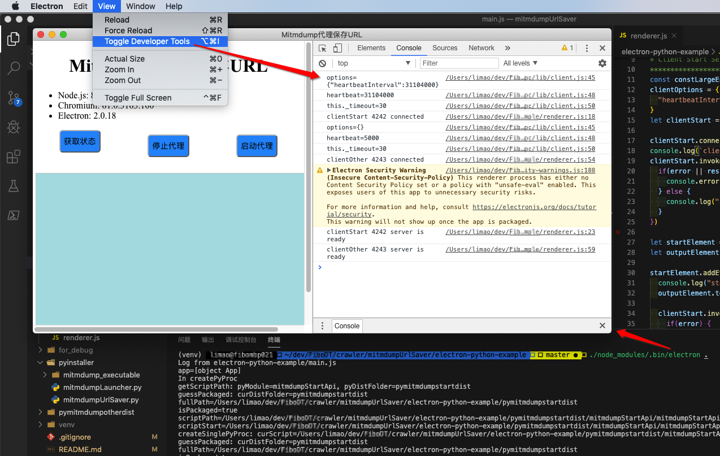Image resolution: width=720 pixels, height=456 pixels.
Task: Switch to DevTools Console tab
Action: click(x=409, y=48)
